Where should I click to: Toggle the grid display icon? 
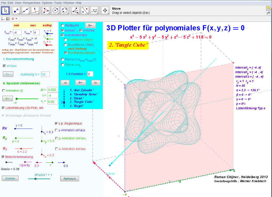coord(8,19)
